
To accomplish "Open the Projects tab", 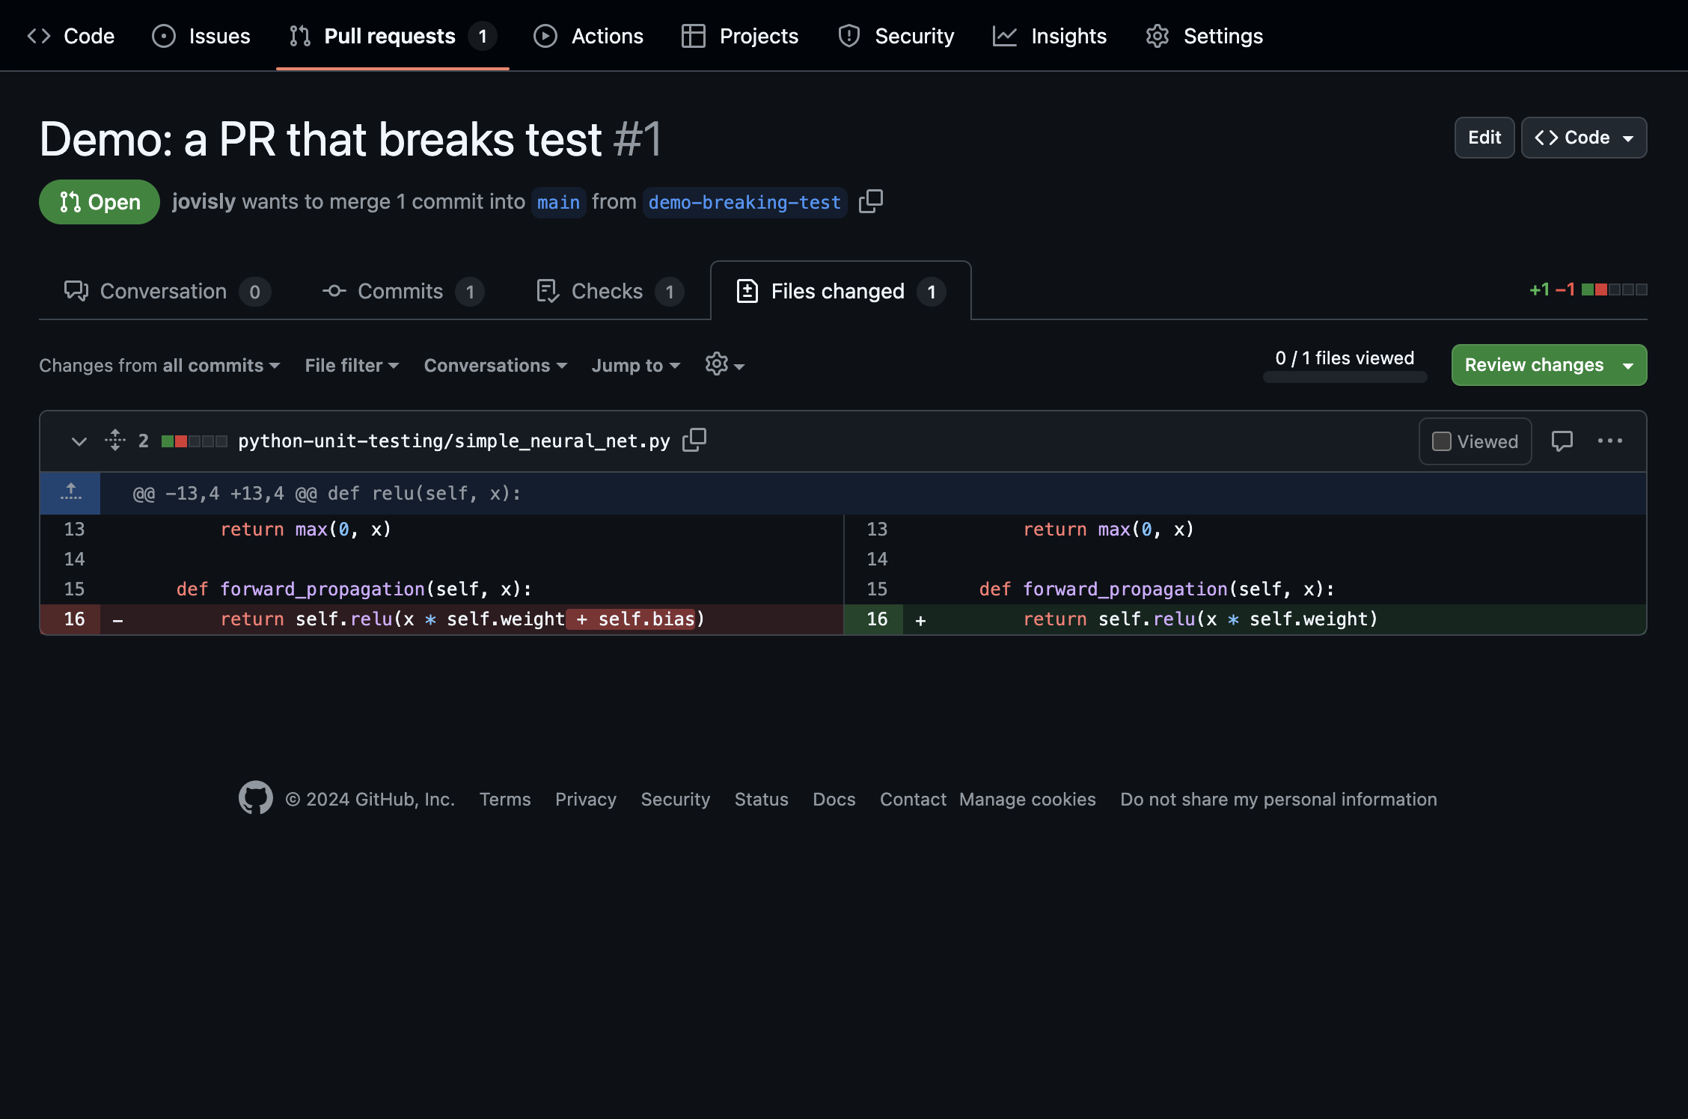I will click(740, 36).
